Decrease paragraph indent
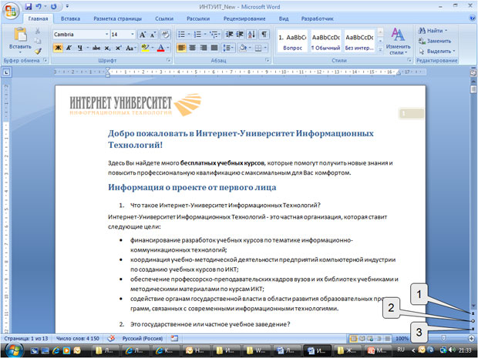 point(229,35)
